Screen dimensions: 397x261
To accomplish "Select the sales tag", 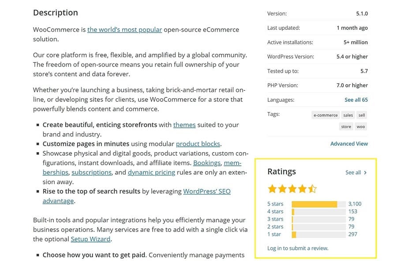I will (348, 115).
